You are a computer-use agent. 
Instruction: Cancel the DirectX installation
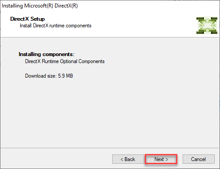coord(198,159)
